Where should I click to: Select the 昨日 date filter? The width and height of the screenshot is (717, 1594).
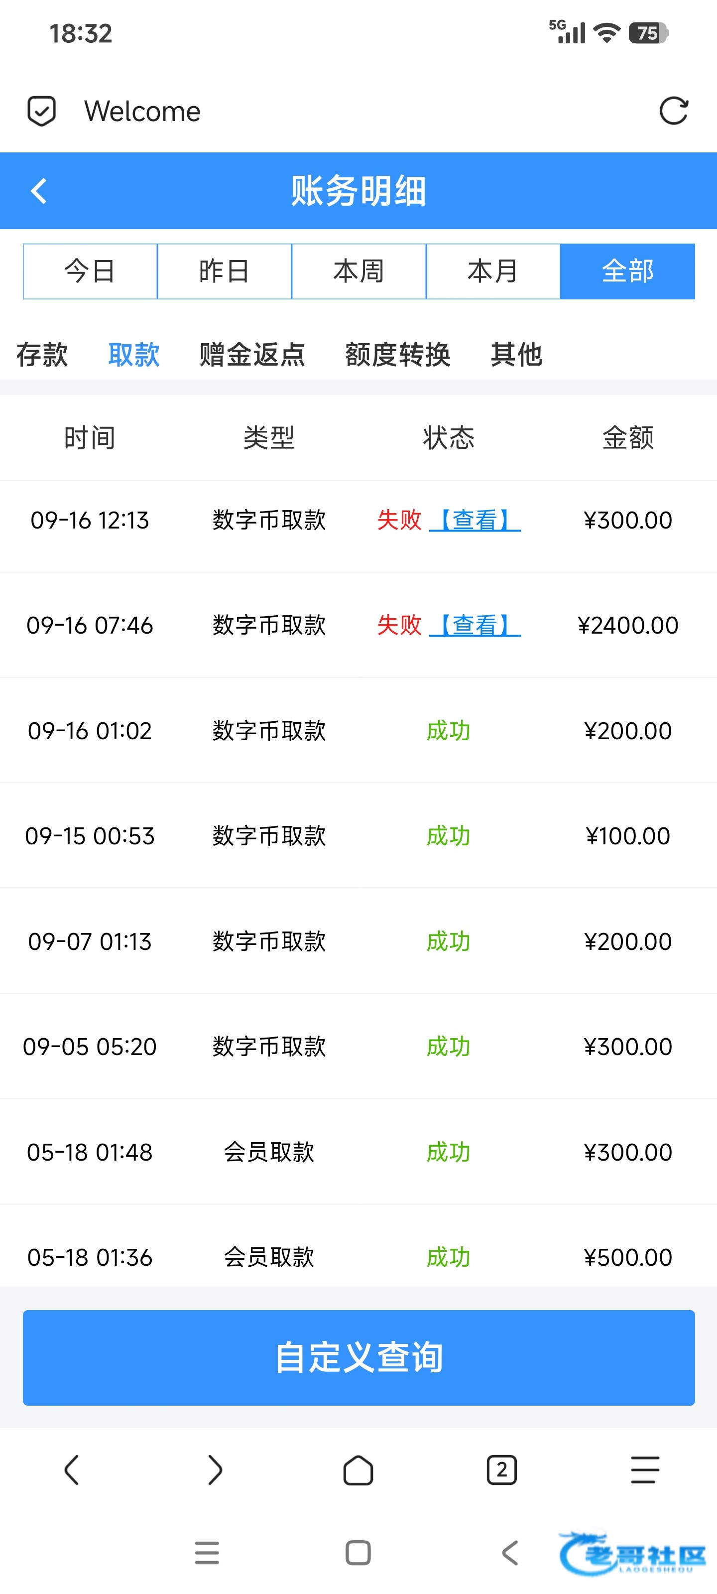[x=225, y=271]
